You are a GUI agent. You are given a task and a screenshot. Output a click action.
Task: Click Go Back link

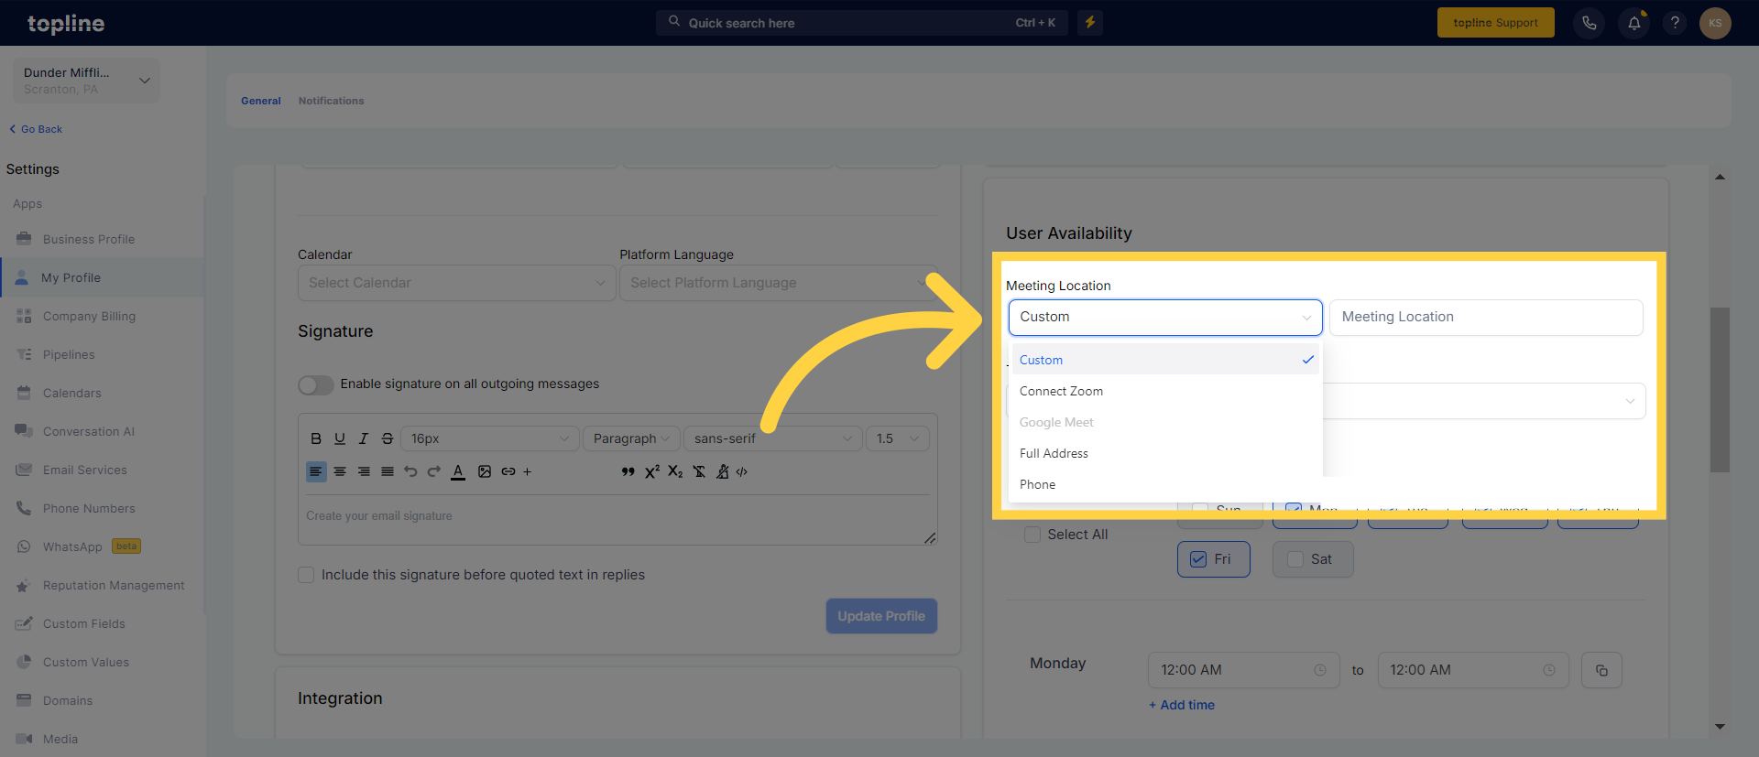[36, 129]
